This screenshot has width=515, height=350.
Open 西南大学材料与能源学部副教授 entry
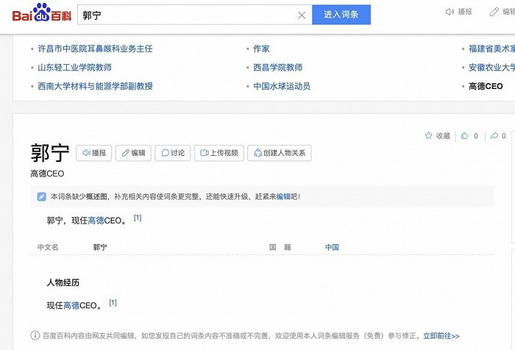pos(95,86)
